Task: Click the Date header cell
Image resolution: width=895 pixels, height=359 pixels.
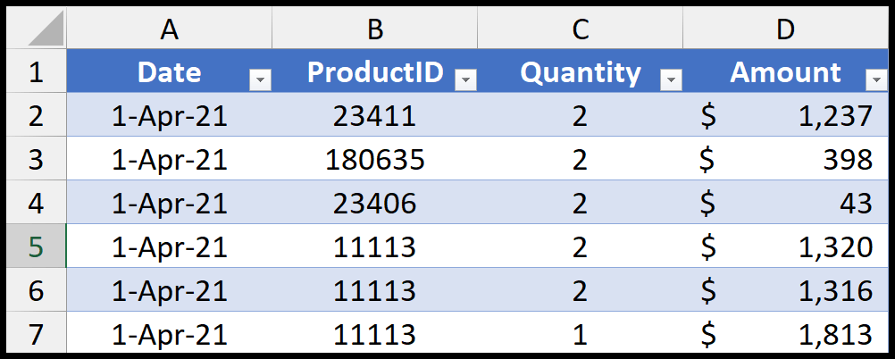Action: click(170, 71)
